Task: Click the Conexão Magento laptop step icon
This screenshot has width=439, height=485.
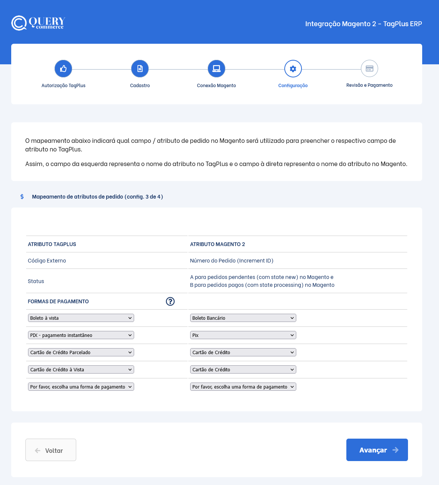Action: tap(217, 69)
